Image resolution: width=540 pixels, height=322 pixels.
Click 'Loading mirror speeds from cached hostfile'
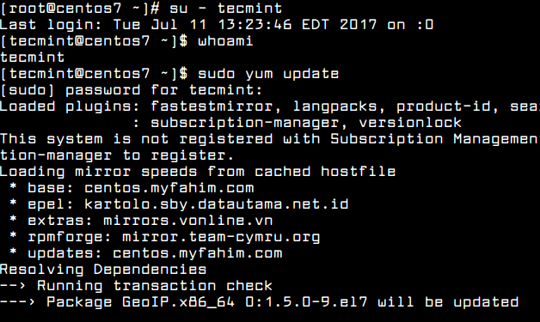(x=198, y=172)
